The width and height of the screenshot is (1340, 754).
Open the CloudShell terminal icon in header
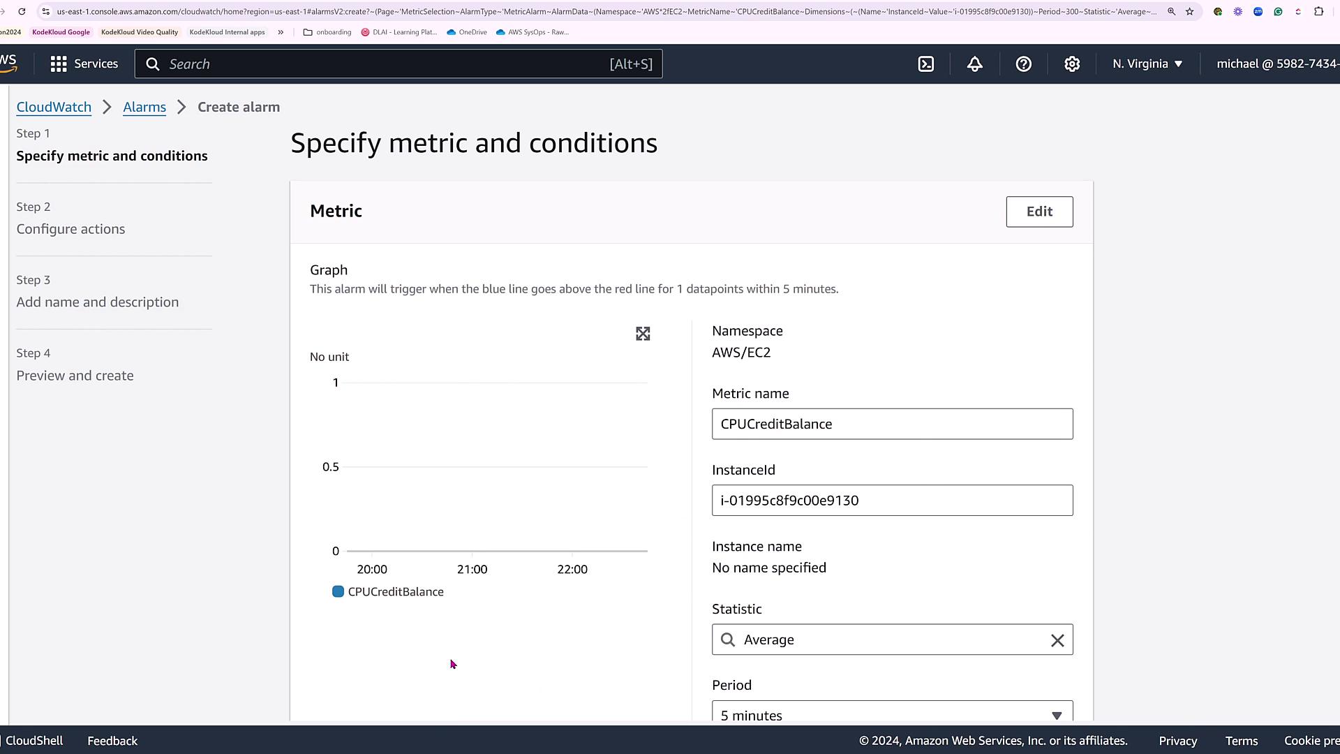click(x=926, y=64)
